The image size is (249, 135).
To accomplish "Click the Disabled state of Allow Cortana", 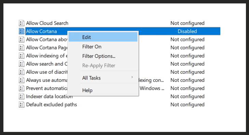I will [187, 32].
